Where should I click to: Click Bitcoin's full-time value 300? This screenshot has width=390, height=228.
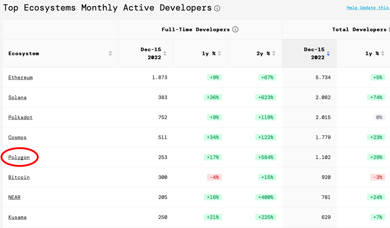click(163, 177)
